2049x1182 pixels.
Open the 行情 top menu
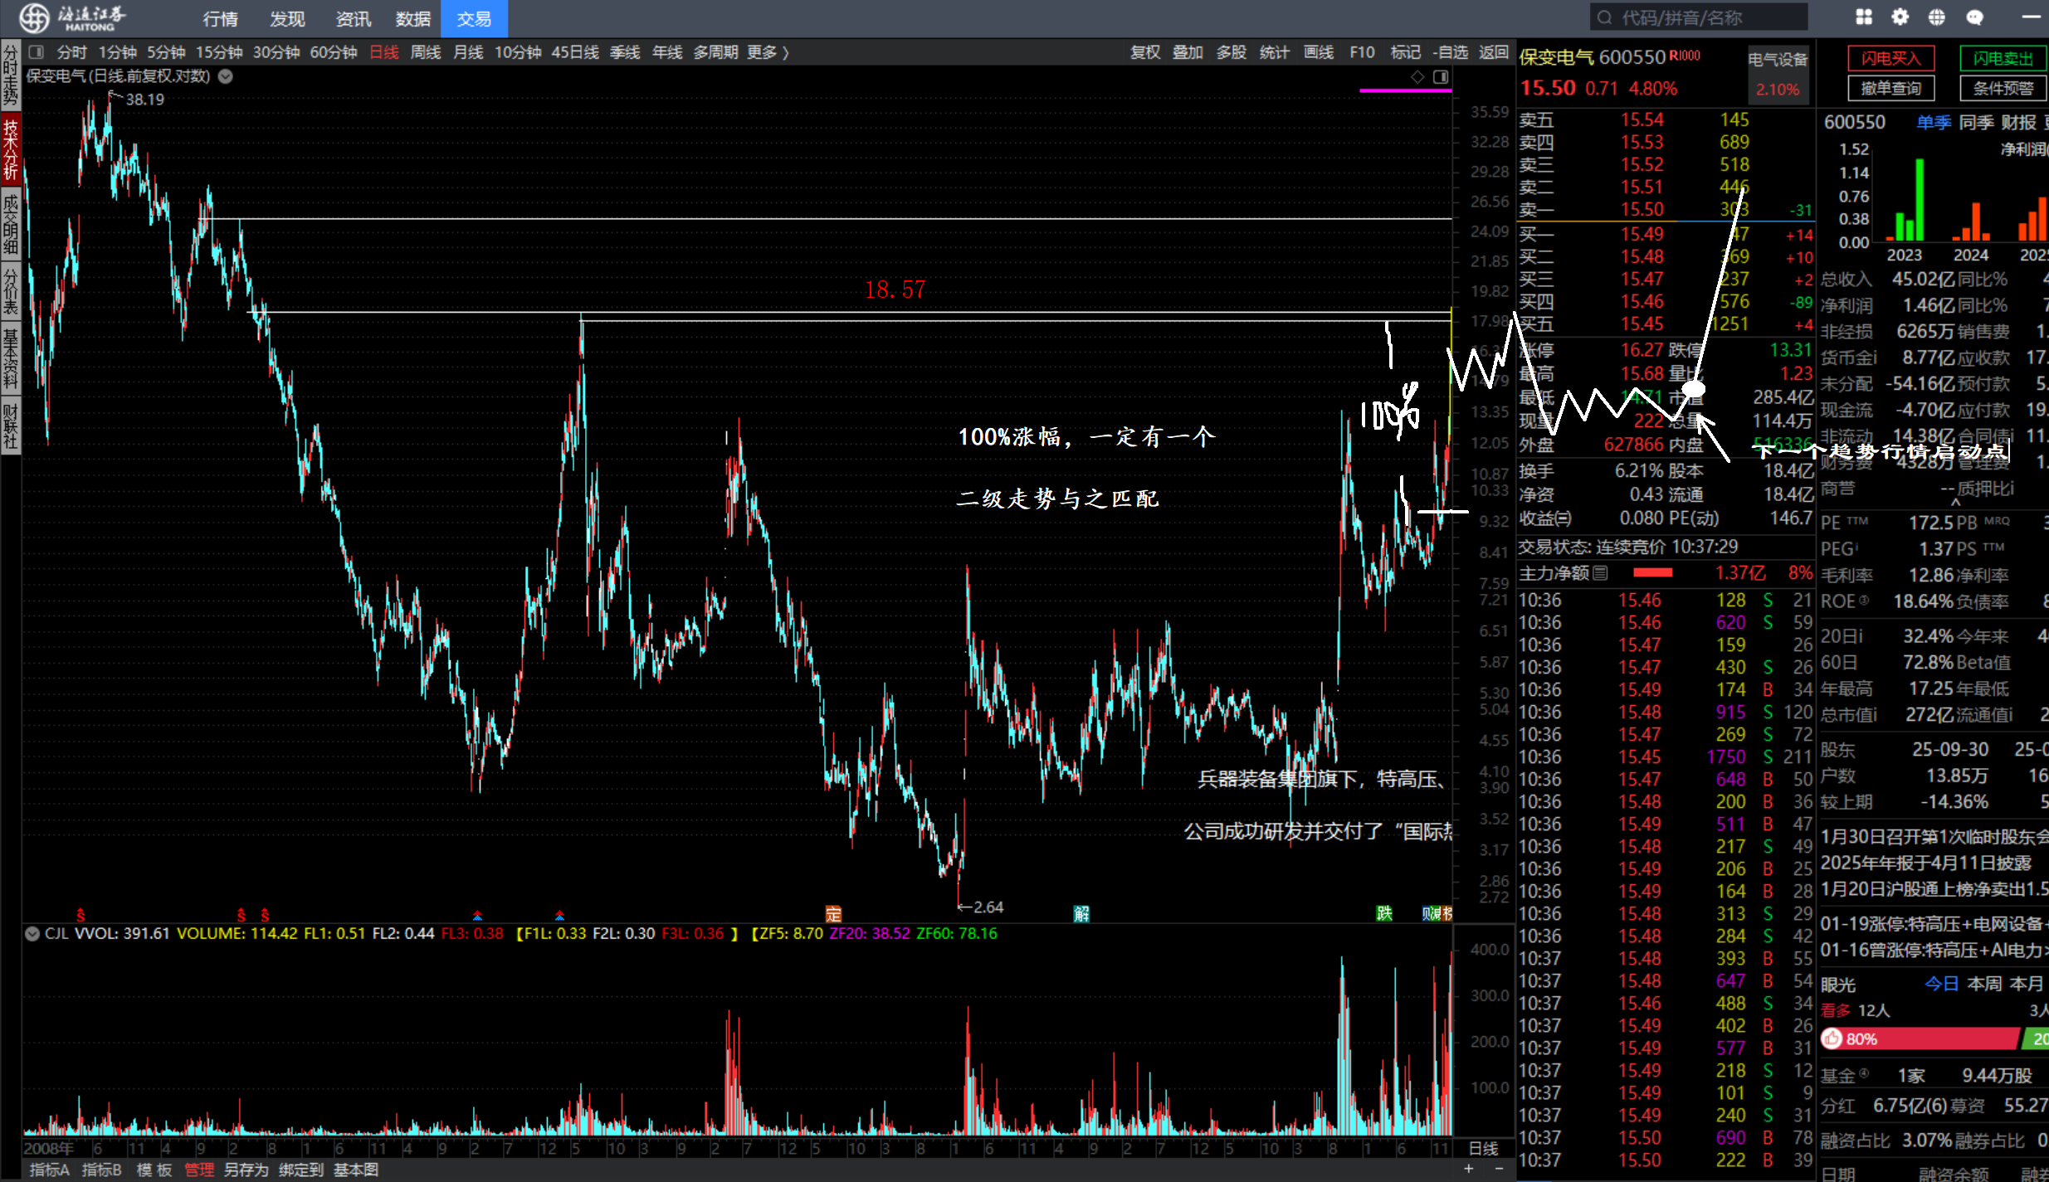click(220, 18)
